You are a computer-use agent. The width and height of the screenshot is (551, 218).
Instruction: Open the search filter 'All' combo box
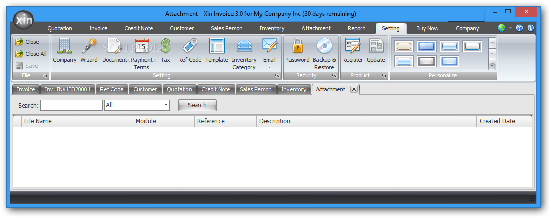click(x=137, y=105)
